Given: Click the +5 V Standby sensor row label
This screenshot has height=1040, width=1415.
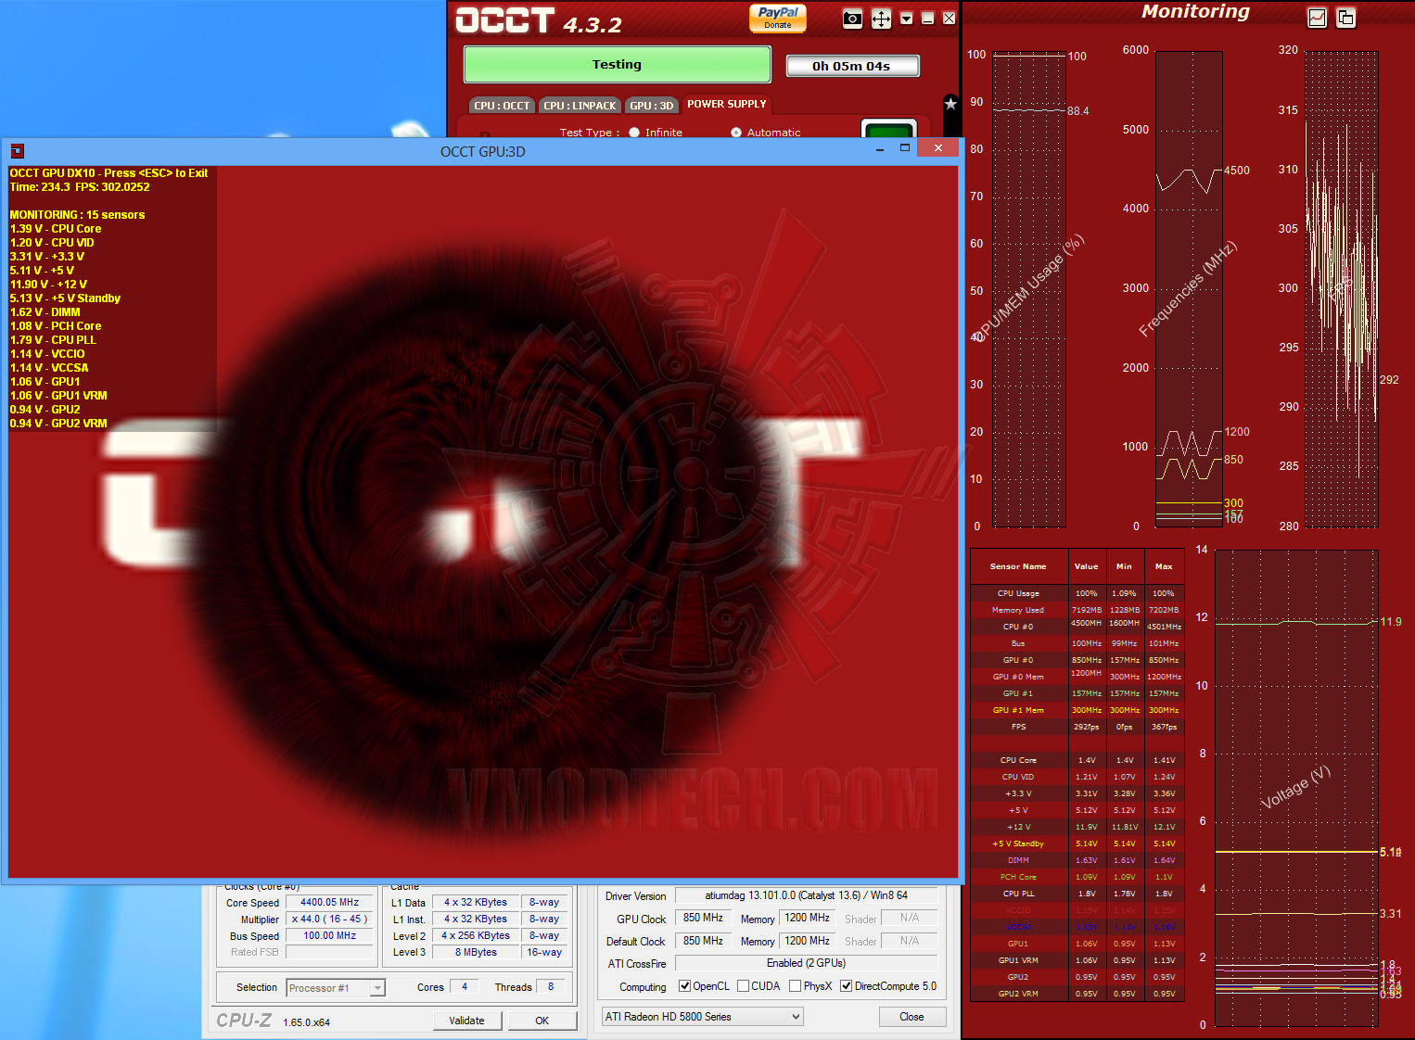Looking at the screenshot, I should click(1018, 843).
